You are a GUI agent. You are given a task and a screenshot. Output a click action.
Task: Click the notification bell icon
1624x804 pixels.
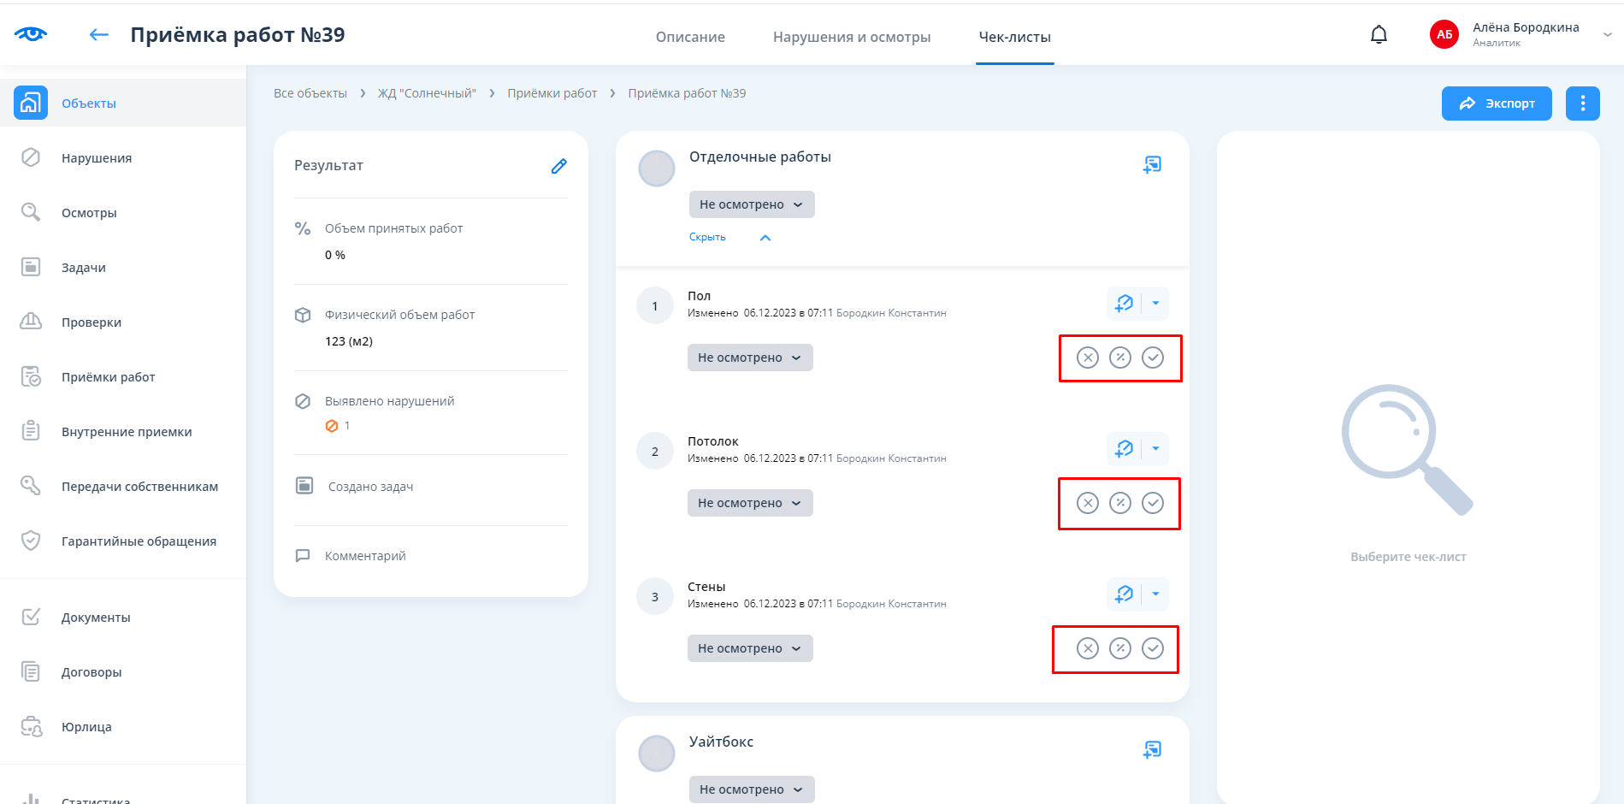(1379, 35)
